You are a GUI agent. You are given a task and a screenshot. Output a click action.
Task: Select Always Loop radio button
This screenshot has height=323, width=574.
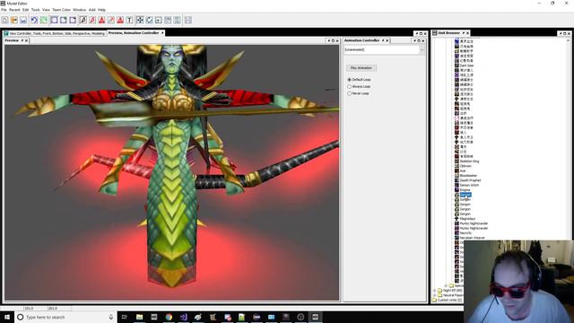click(349, 86)
